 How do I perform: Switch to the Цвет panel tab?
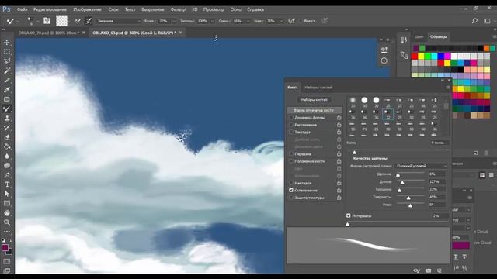pos(419,36)
